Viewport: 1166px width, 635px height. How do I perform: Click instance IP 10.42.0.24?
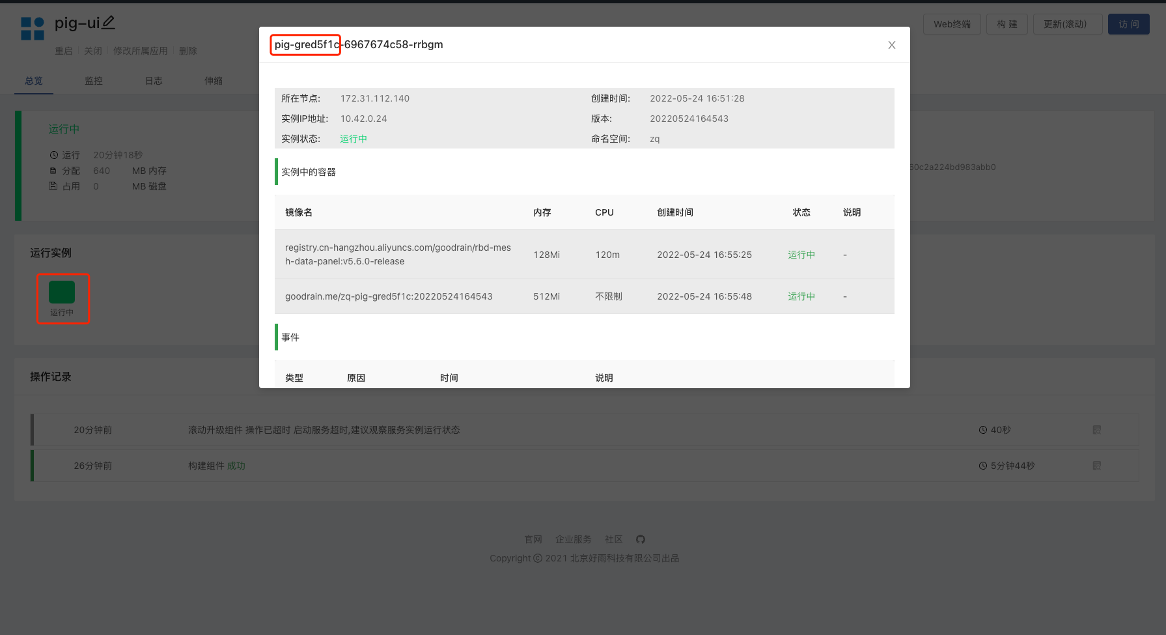(x=364, y=119)
